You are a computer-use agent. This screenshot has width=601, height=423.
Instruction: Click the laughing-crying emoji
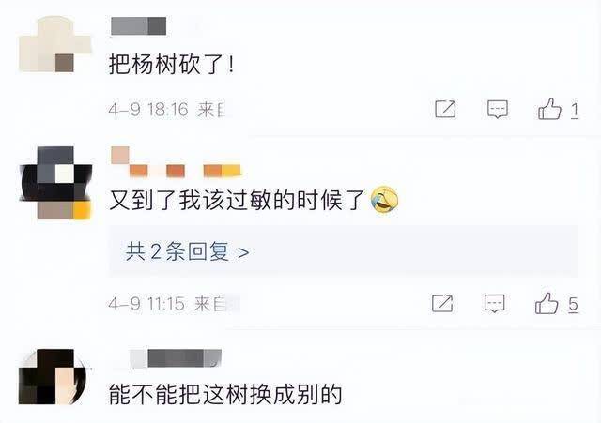384,200
